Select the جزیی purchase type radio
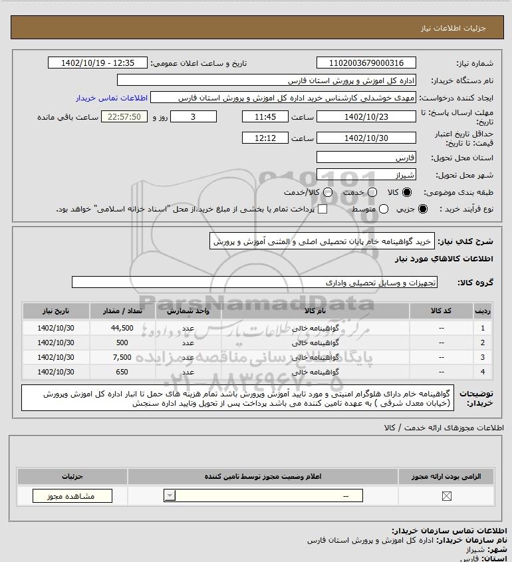Screen dimensions: 512x562 pyautogui.click(x=423, y=209)
